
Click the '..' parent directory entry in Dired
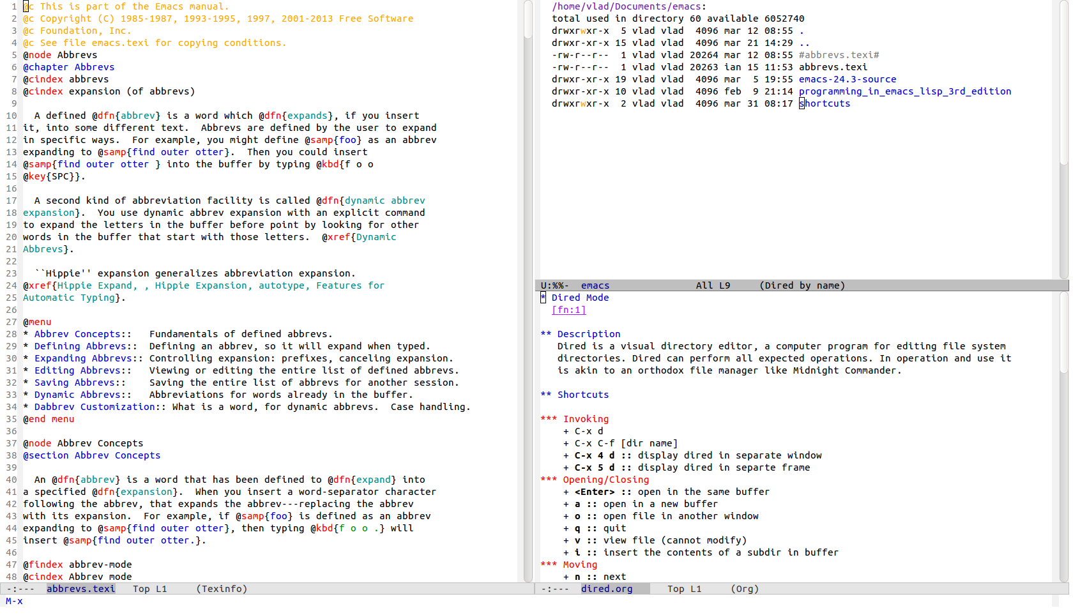pyautogui.click(x=804, y=43)
